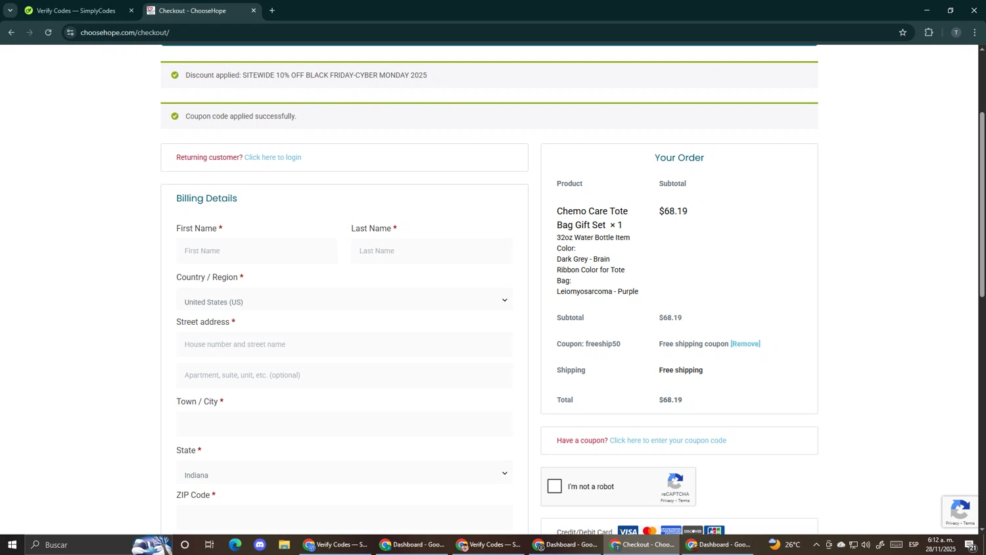Focus the Last Name field

point(432,251)
